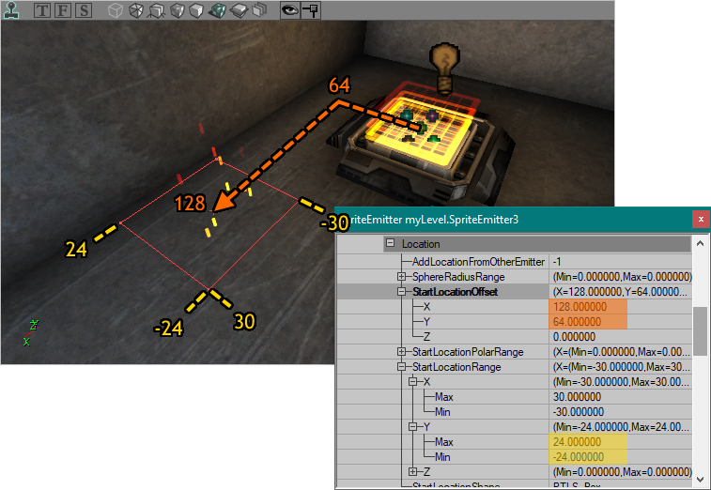Click the Location category header
This screenshot has height=490, width=711.
pos(537,244)
